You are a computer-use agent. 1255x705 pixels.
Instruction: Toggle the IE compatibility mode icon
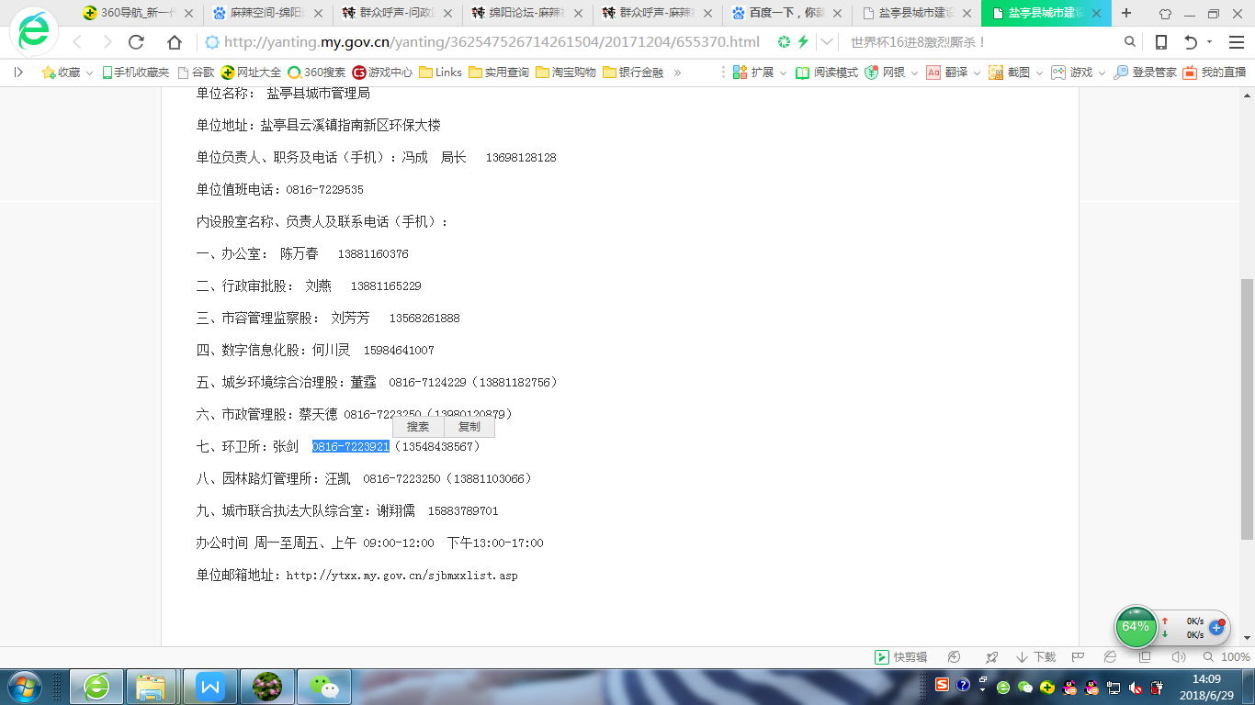(1110, 657)
